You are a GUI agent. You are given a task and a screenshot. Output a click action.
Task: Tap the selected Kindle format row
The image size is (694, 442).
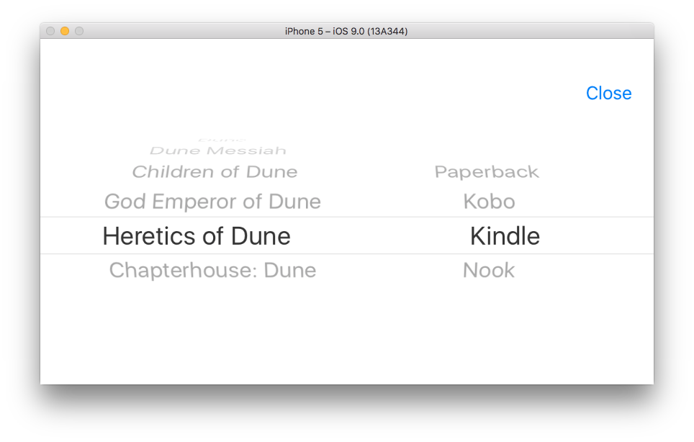coord(505,236)
